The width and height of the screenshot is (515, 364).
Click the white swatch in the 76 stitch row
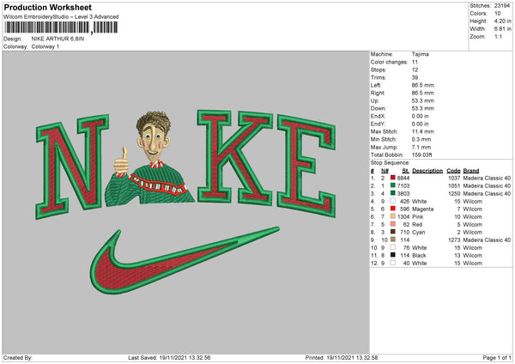tap(393, 247)
